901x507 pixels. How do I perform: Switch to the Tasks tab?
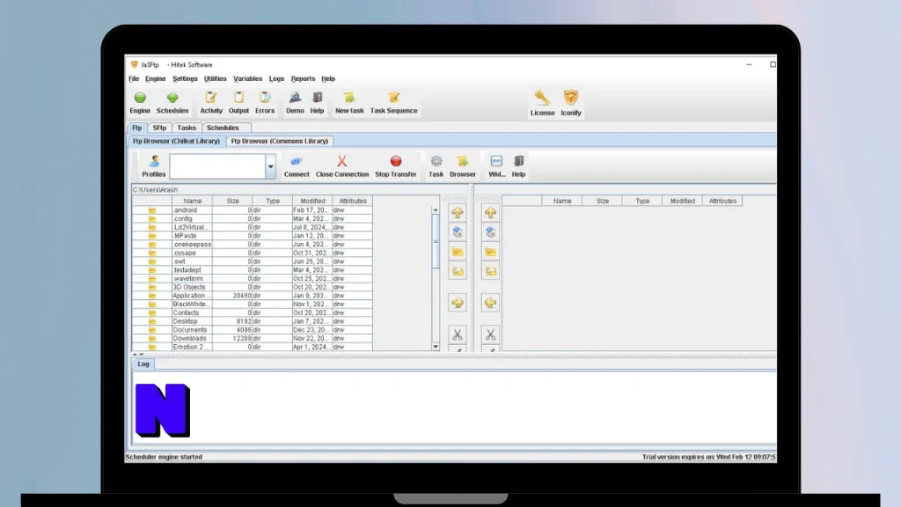(187, 128)
